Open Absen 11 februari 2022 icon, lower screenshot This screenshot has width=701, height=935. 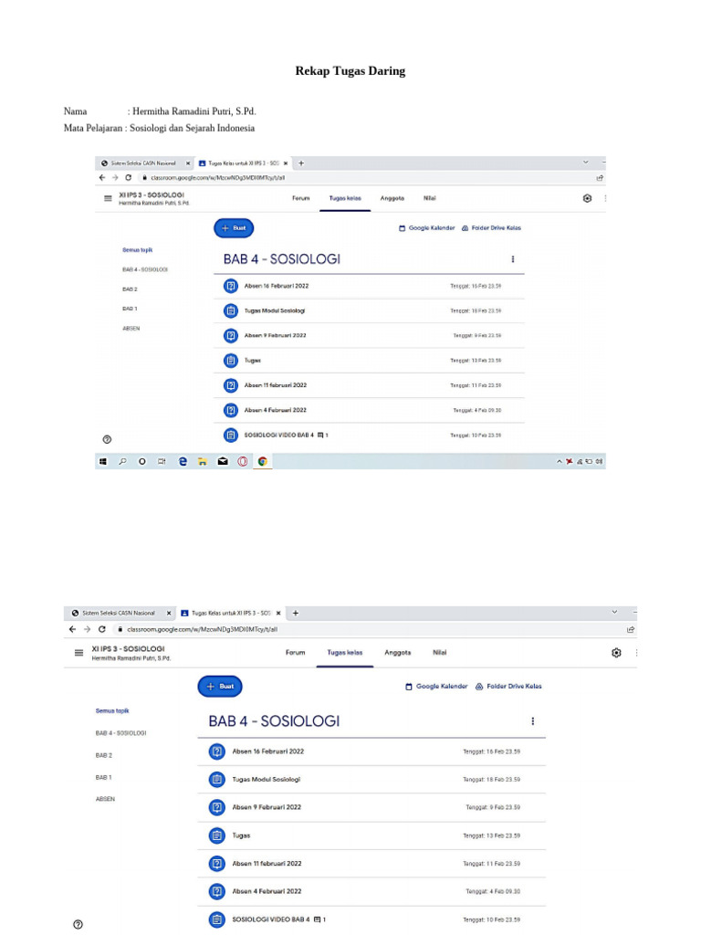[217, 864]
